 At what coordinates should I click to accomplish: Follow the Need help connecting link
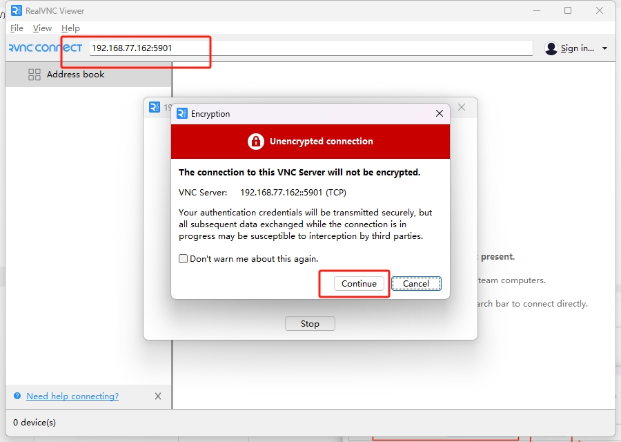[x=72, y=396]
